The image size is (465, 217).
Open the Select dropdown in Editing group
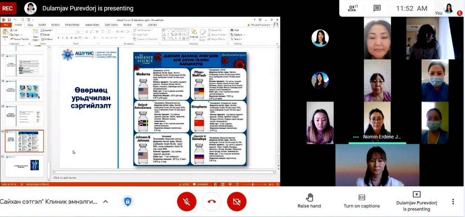tap(237, 39)
